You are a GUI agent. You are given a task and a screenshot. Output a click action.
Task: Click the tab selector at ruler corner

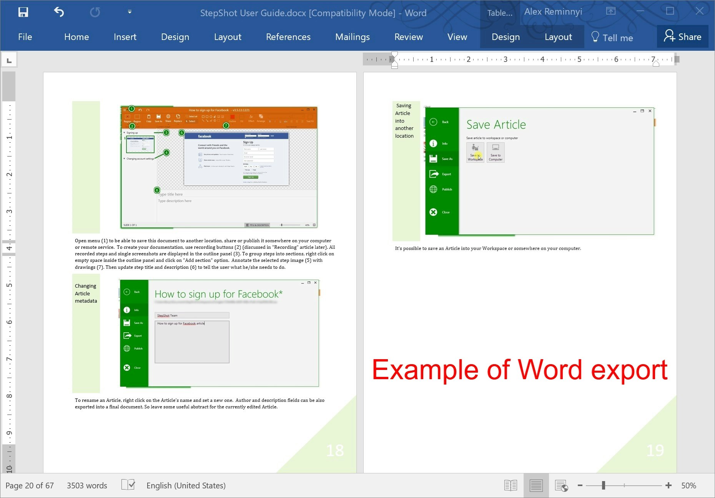coord(9,60)
